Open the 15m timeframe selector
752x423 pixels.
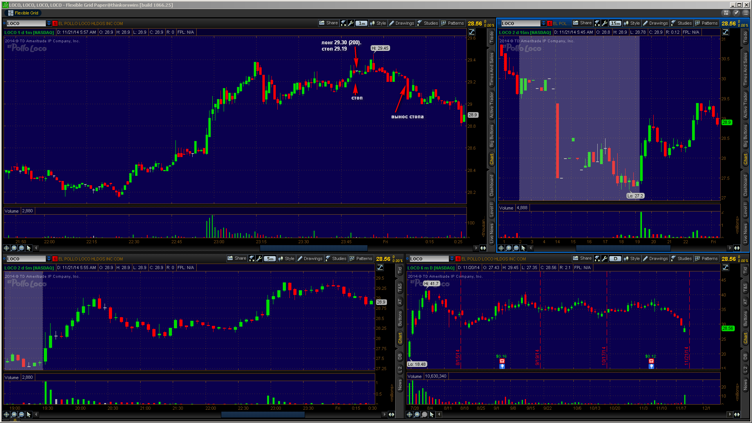(615, 23)
